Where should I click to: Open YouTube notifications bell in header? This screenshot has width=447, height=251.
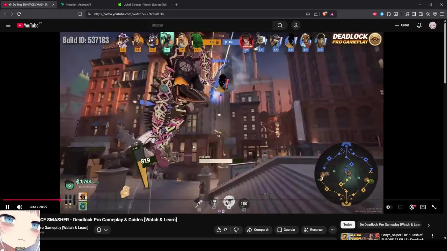(x=419, y=25)
